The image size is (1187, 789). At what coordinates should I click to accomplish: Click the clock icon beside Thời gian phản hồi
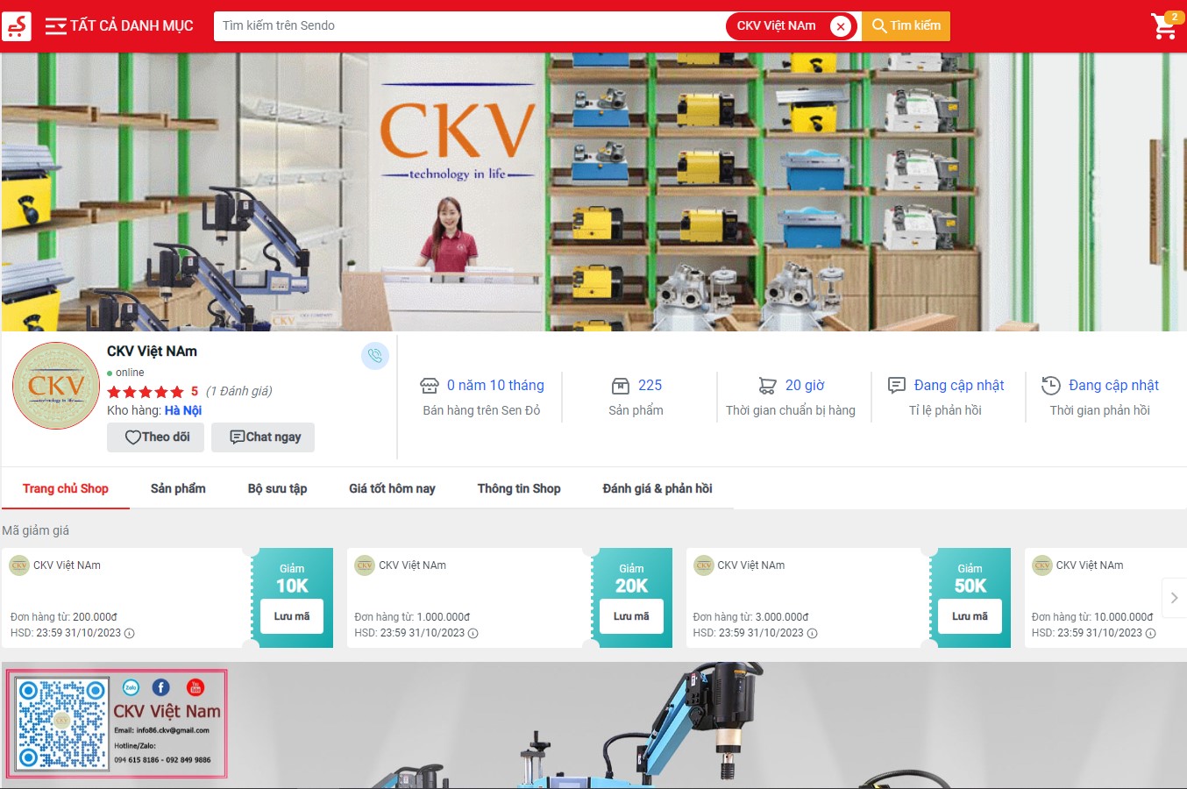click(1050, 386)
